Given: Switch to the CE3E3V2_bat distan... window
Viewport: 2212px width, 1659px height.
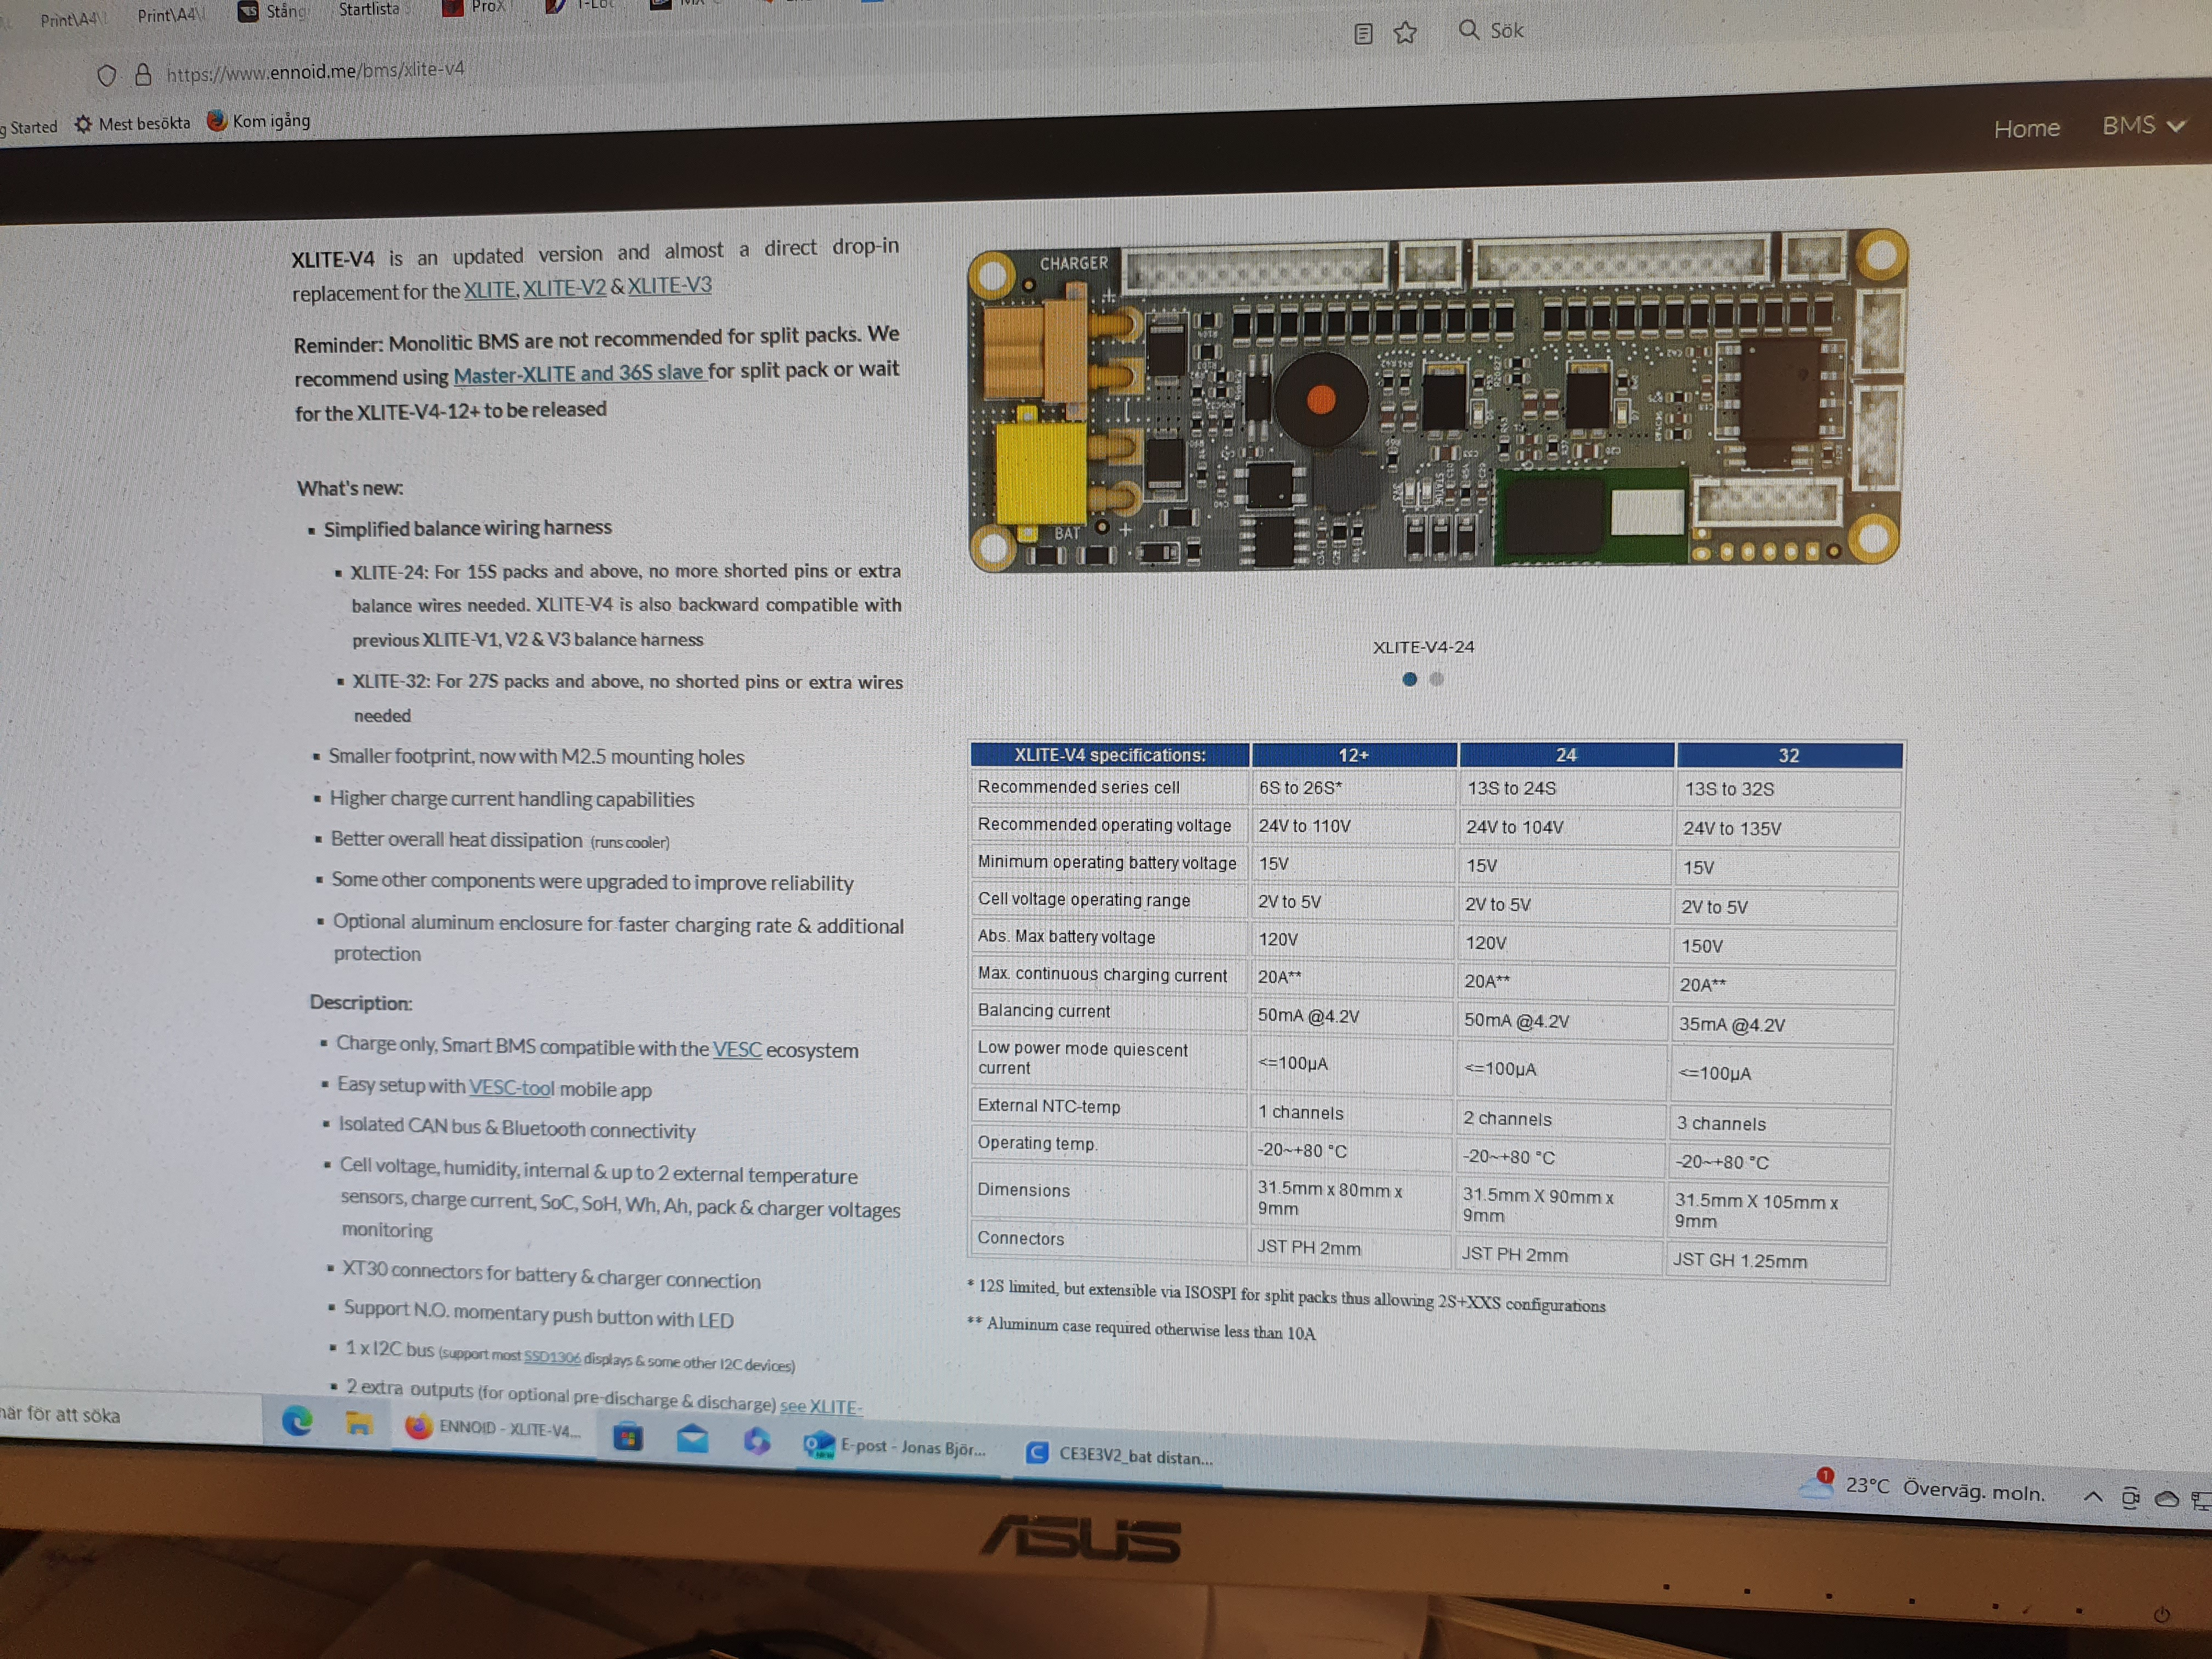Looking at the screenshot, I should click(1120, 1456).
